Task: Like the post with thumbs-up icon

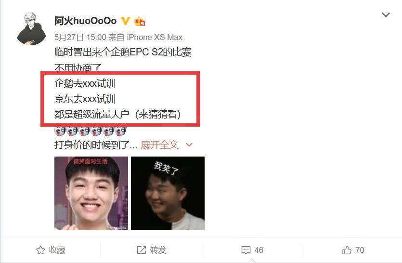Action: 347,250
